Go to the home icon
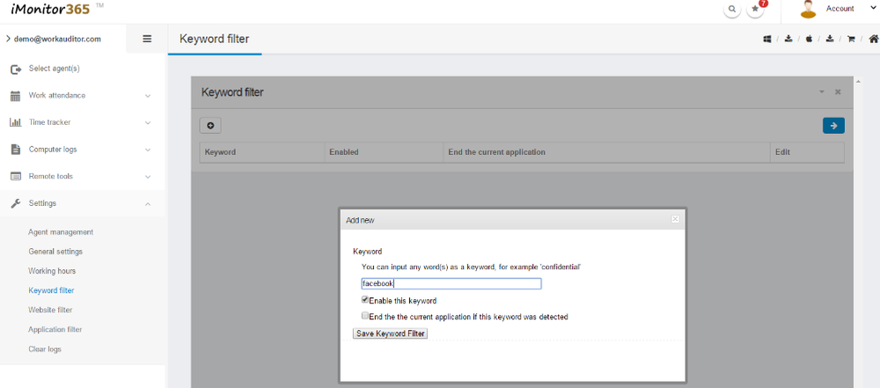The height and width of the screenshot is (388, 880). [873, 39]
